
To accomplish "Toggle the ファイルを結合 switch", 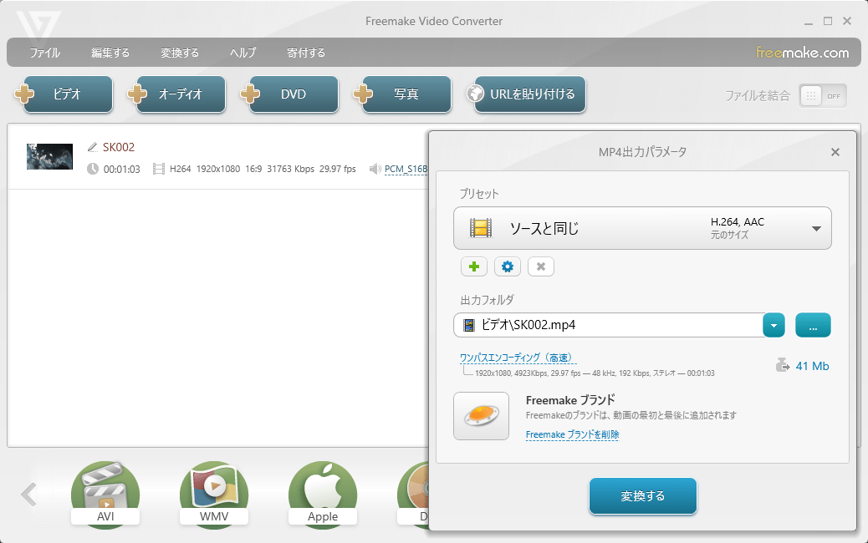I will pyautogui.click(x=823, y=96).
